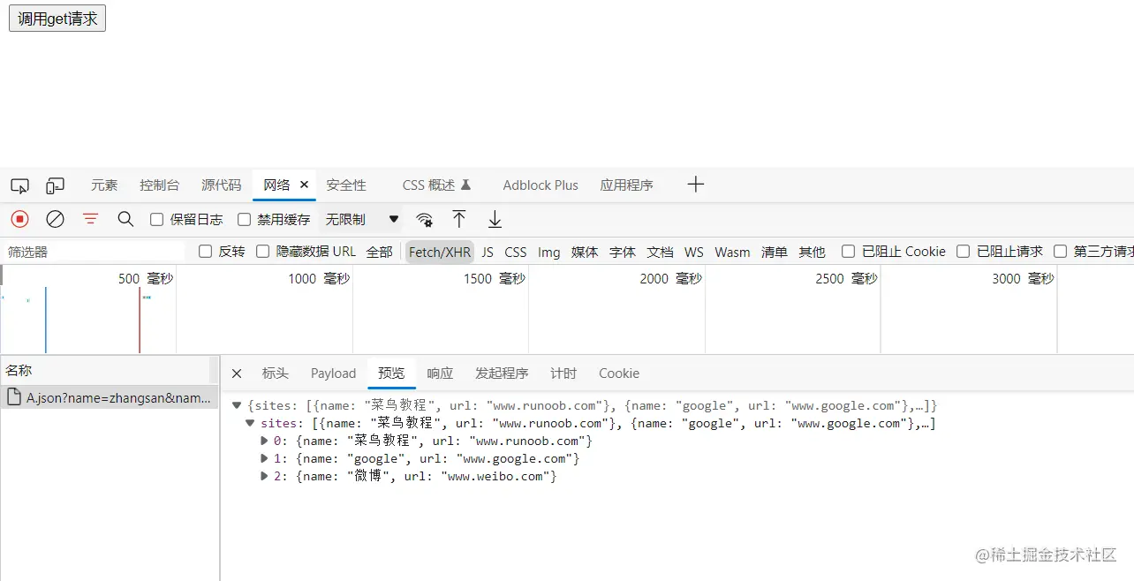Filter requests by 清单
Screen dimensions: 1134x581
point(775,252)
